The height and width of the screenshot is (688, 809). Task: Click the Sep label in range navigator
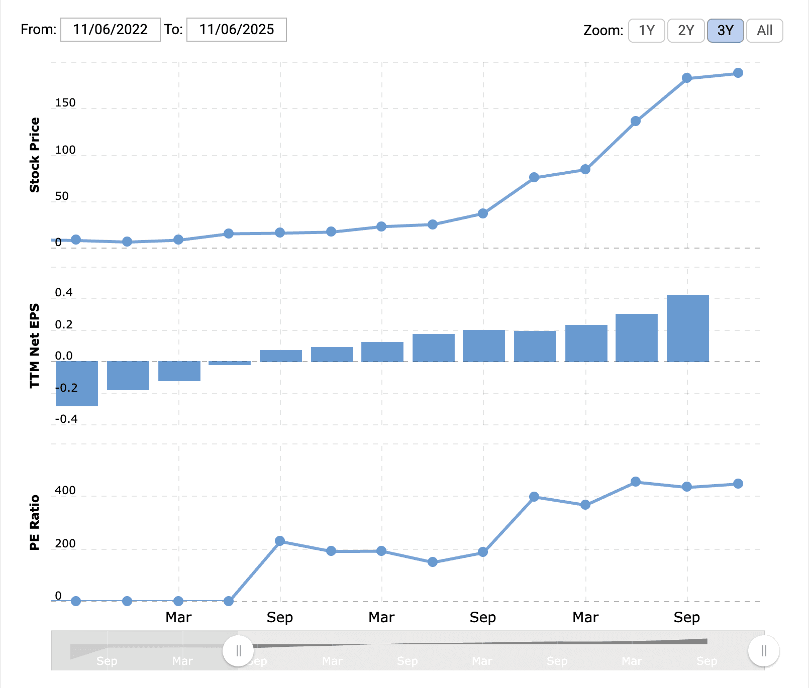108,661
